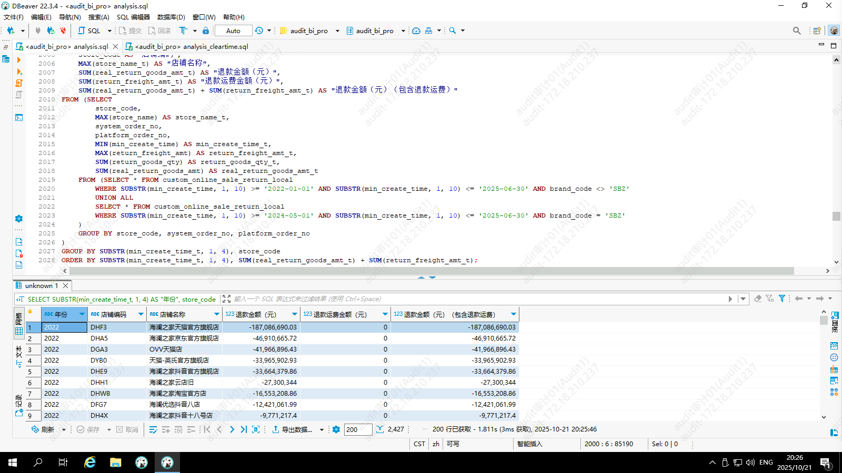Click the 导出数据 export button
The height and width of the screenshot is (473, 842).
coord(292,429)
